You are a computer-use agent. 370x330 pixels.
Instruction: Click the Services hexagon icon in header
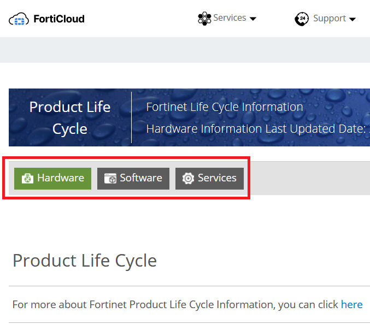point(204,19)
